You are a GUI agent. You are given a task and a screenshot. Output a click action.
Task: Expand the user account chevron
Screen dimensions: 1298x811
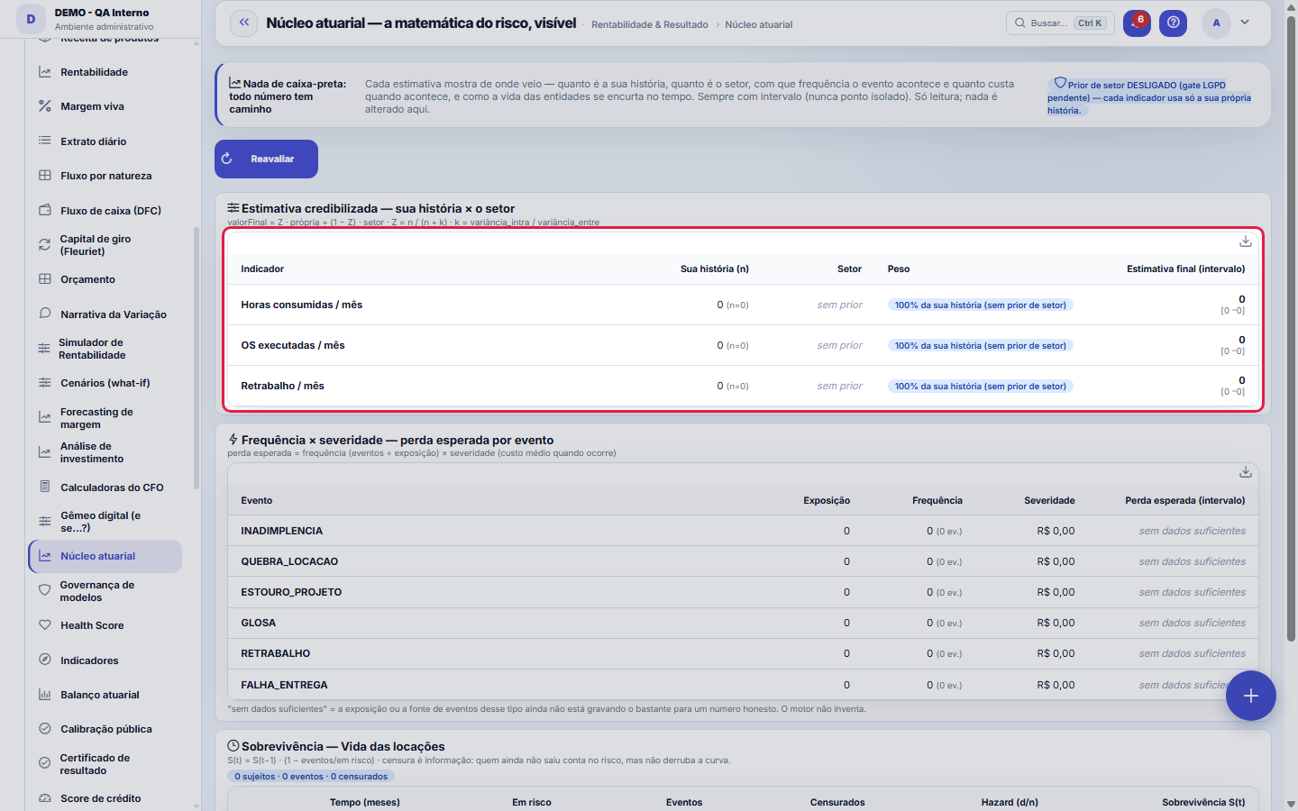1245,23
